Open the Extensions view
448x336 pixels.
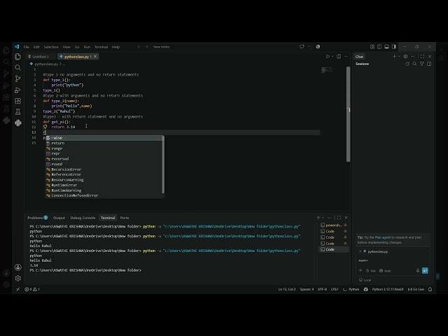tap(17, 101)
